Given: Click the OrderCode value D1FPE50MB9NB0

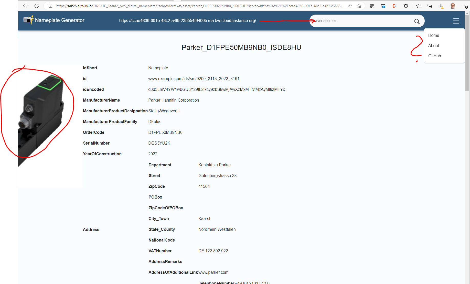Looking at the screenshot, I should click(x=165, y=132).
